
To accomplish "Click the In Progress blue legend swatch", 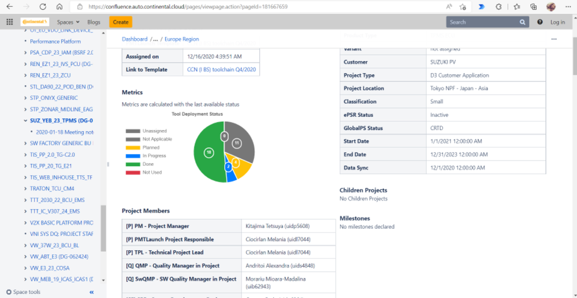I will point(133,155).
